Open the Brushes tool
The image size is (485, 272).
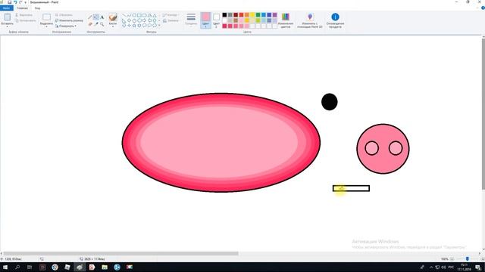(113, 17)
